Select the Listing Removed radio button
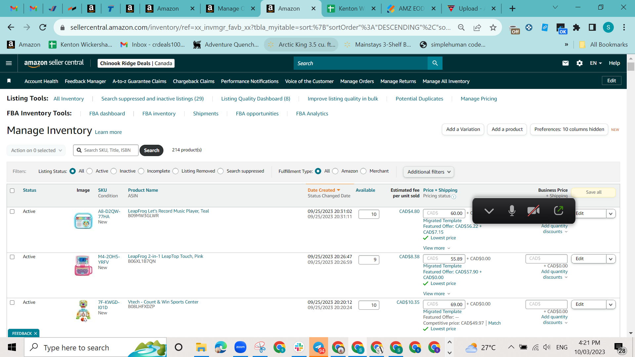The height and width of the screenshot is (357, 635). pos(176,171)
